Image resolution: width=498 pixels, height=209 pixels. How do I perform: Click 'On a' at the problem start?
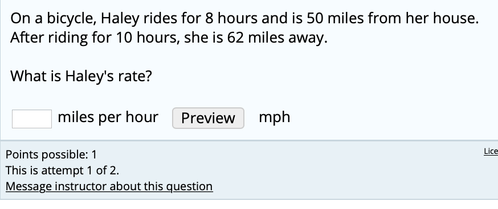(x=27, y=18)
